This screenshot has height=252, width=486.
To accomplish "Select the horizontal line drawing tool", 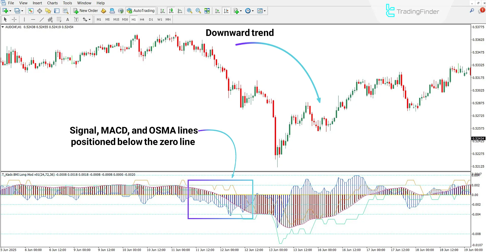I will tap(33, 19).
